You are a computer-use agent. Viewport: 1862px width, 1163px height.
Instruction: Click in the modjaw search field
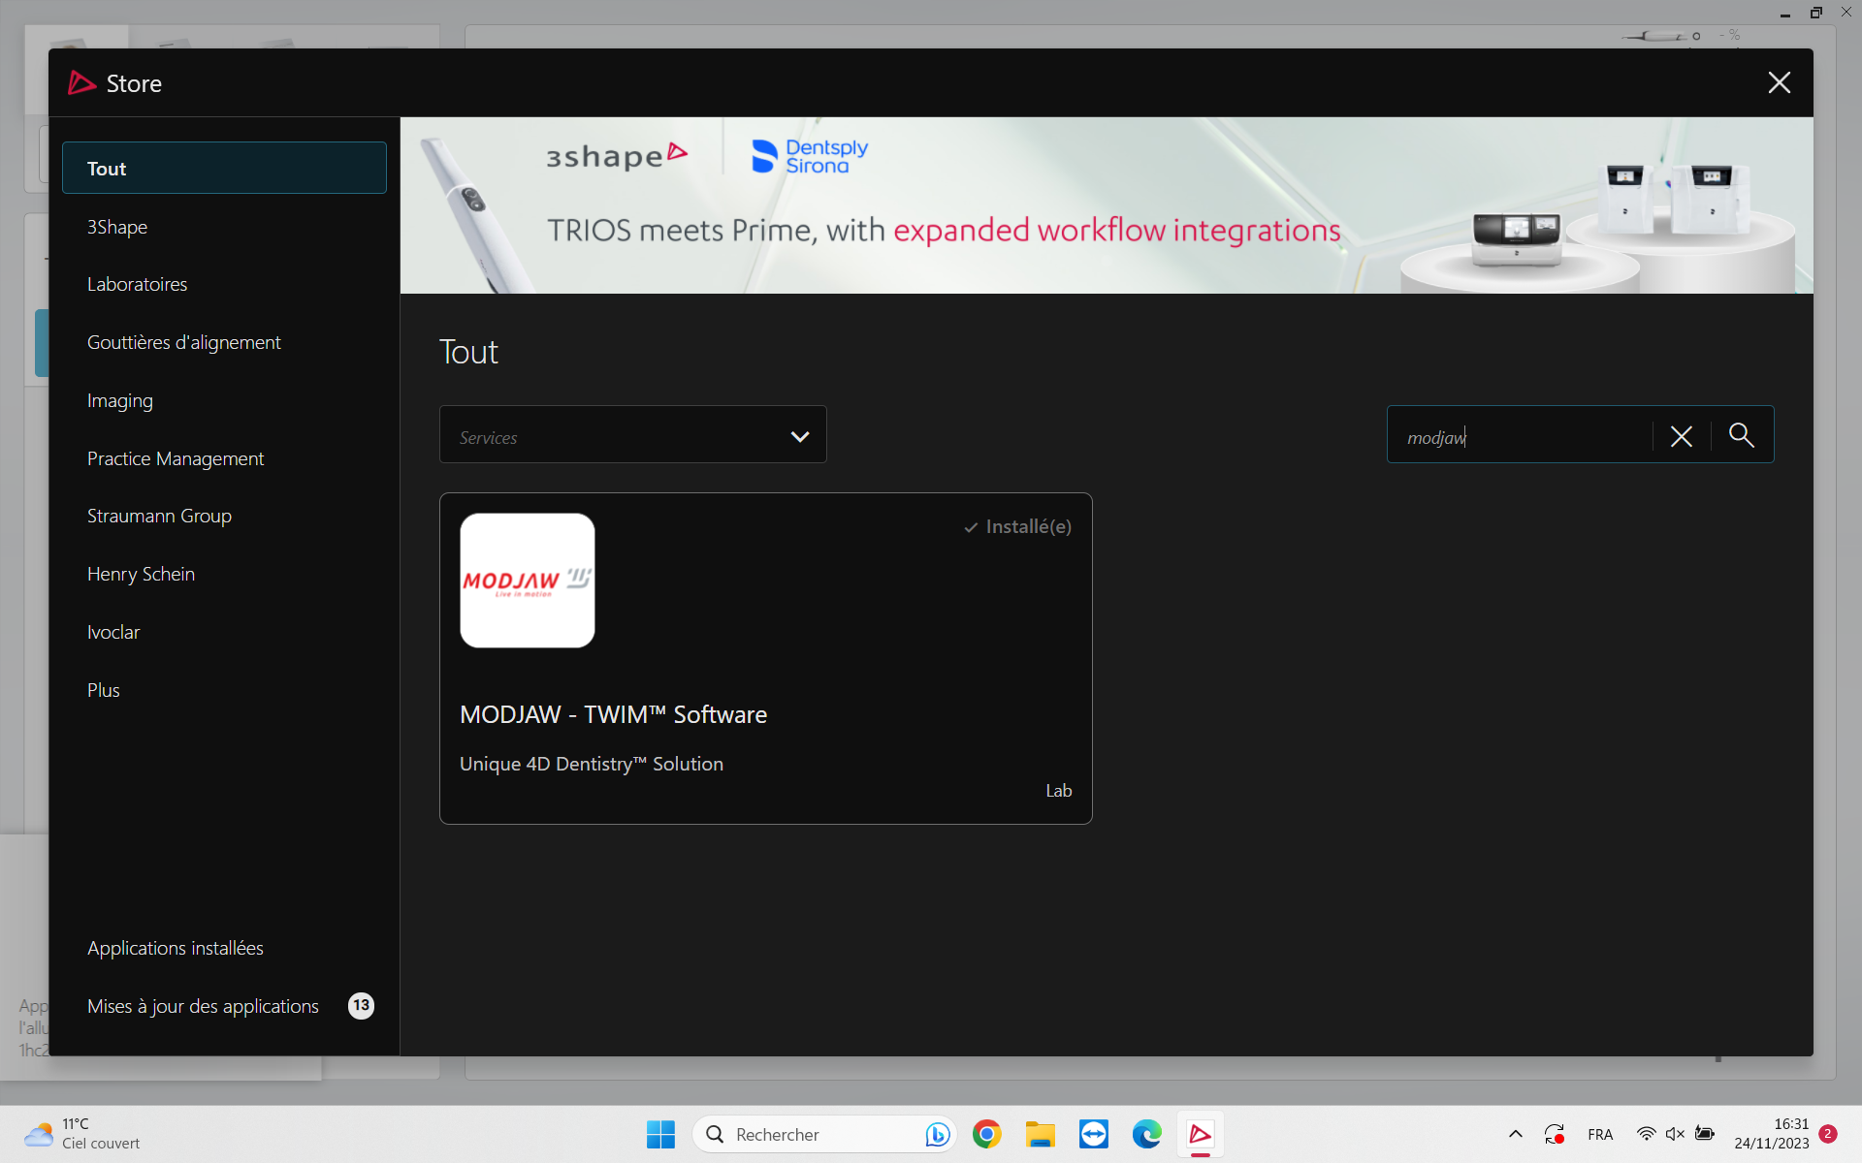coord(1518,436)
